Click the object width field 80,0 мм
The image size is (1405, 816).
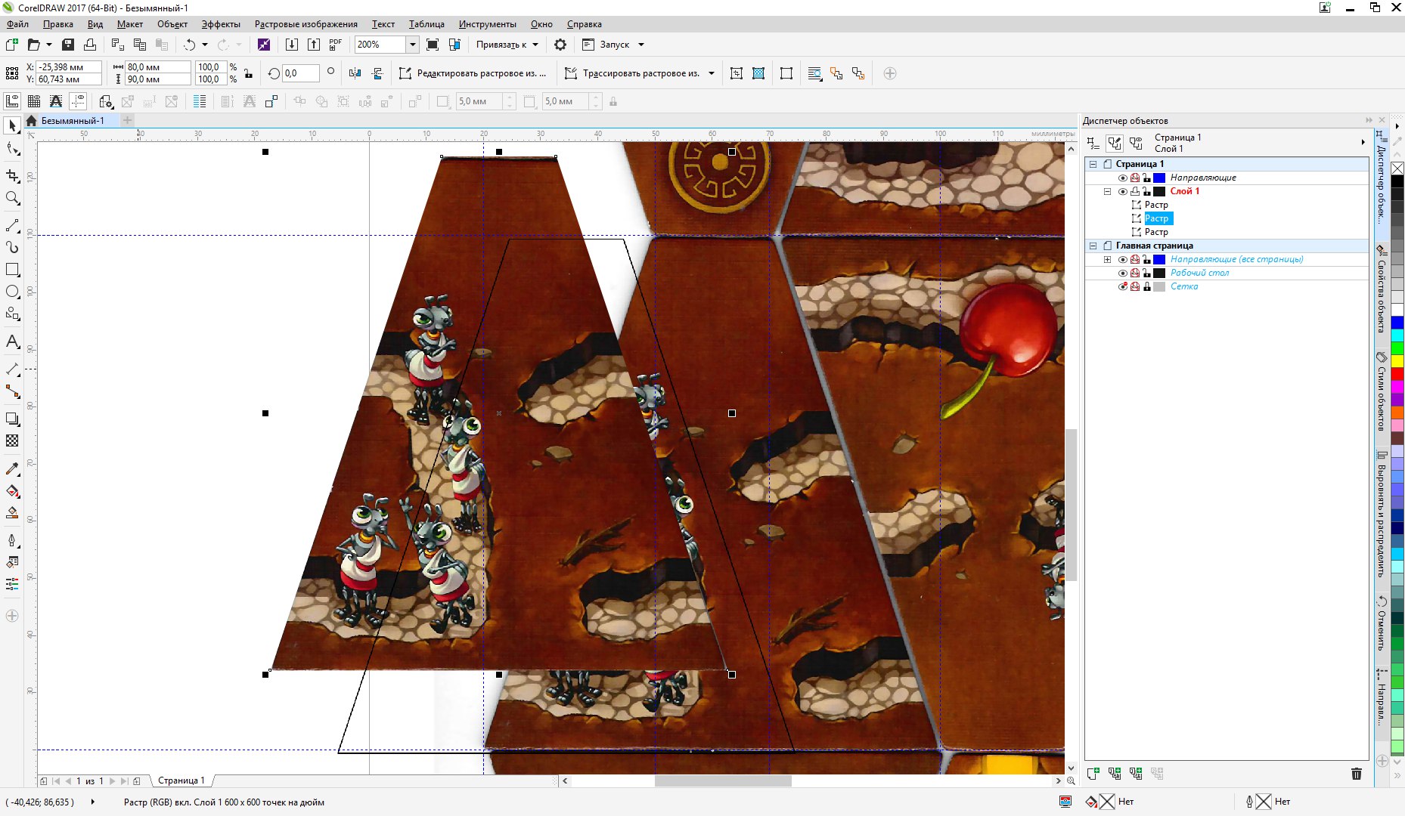[158, 67]
